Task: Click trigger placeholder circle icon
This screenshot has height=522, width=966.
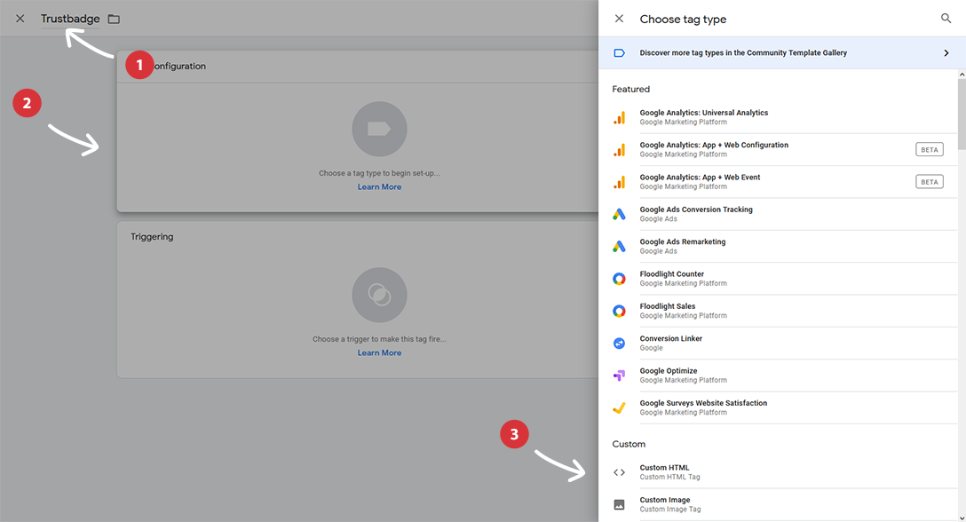Action: 379,295
